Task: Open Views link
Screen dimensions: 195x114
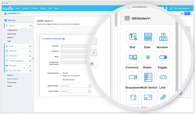Action: pyautogui.click(x=10, y=86)
